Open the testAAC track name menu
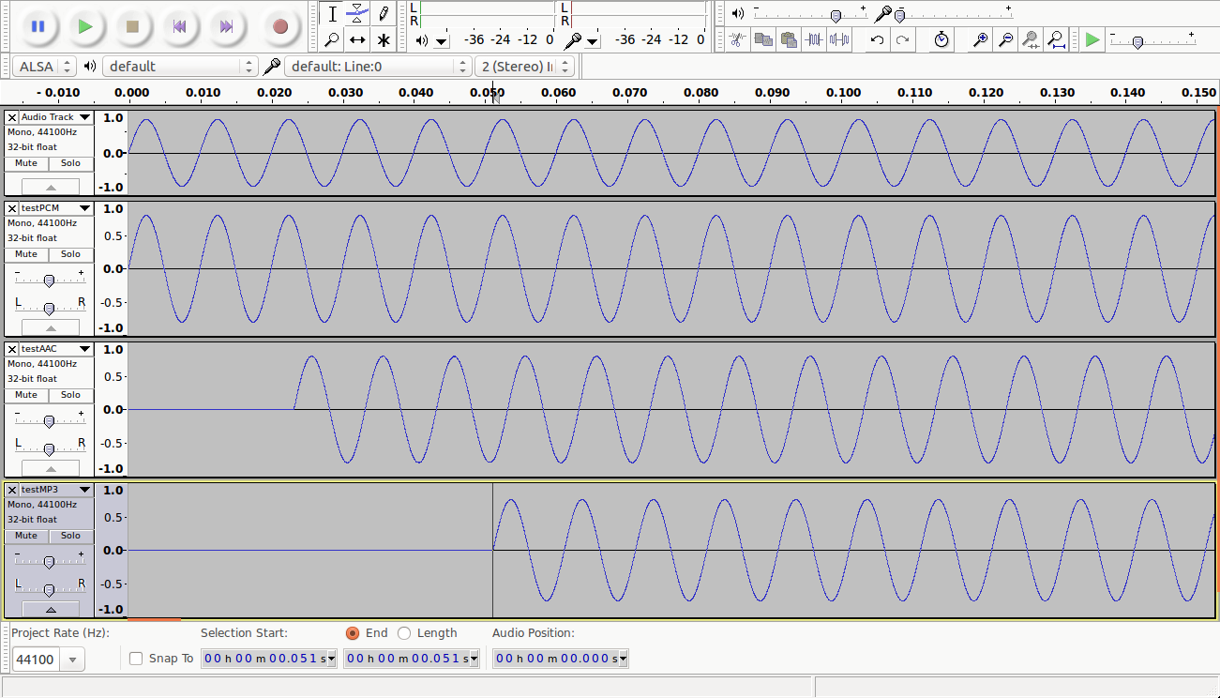 click(56, 349)
